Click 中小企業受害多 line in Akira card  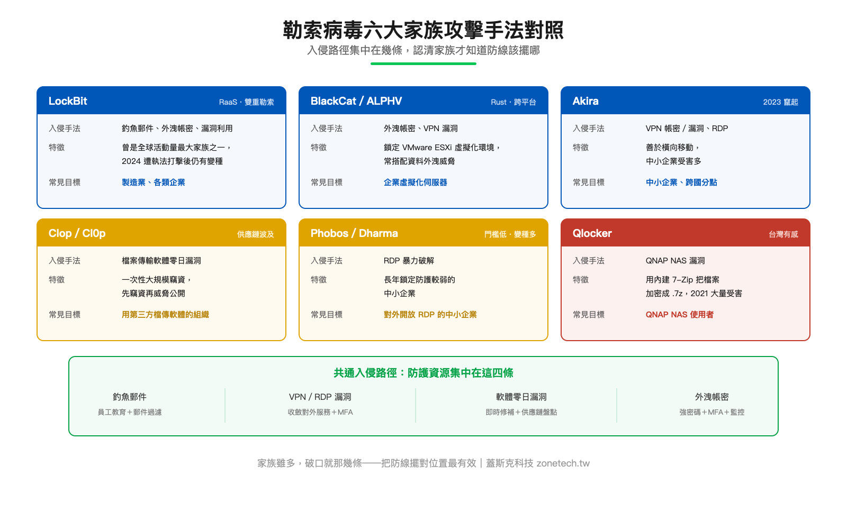[x=673, y=161]
